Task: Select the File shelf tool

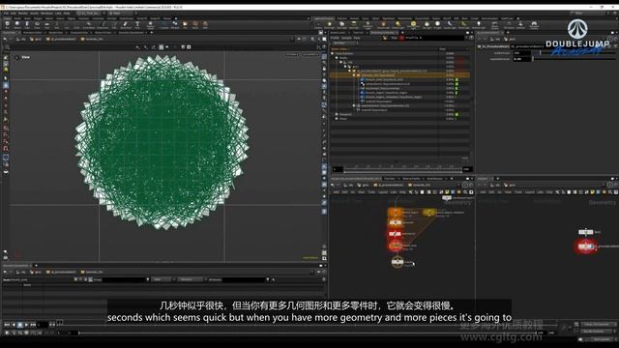Action: [185, 25]
